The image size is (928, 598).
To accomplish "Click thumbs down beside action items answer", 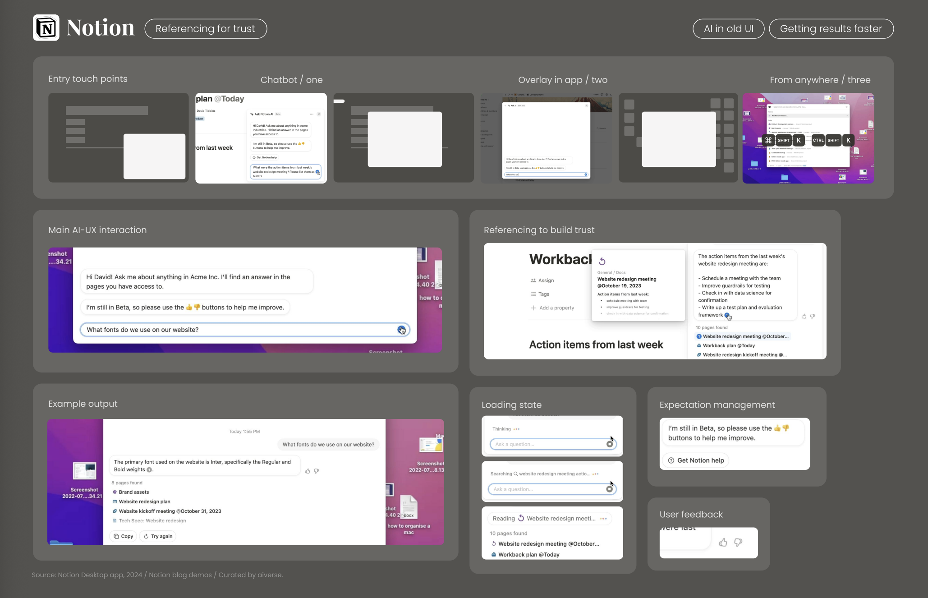I will [x=813, y=316].
